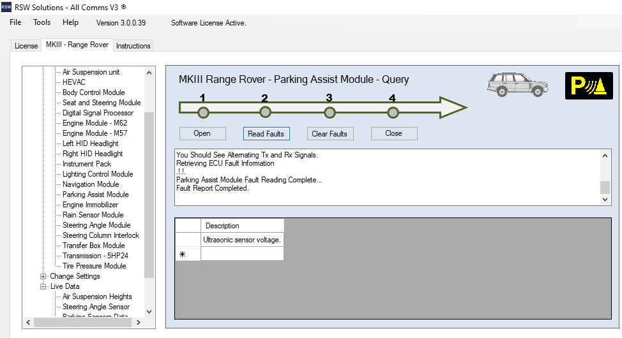Select Steering Angle Module entry
This screenshot has width=622, height=338.
[x=96, y=225]
